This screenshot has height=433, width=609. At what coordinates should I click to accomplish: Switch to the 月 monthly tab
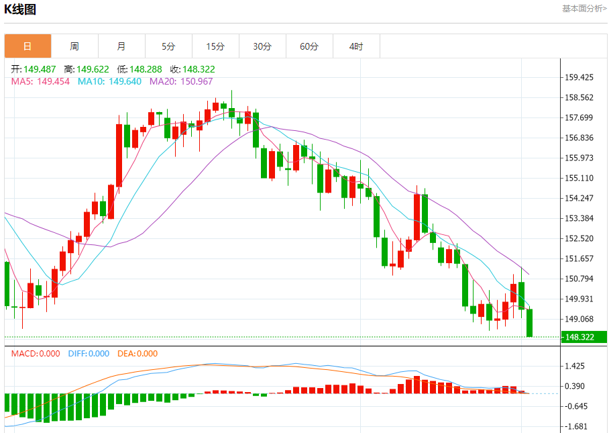pyautogui.click(x=121, y=46)
